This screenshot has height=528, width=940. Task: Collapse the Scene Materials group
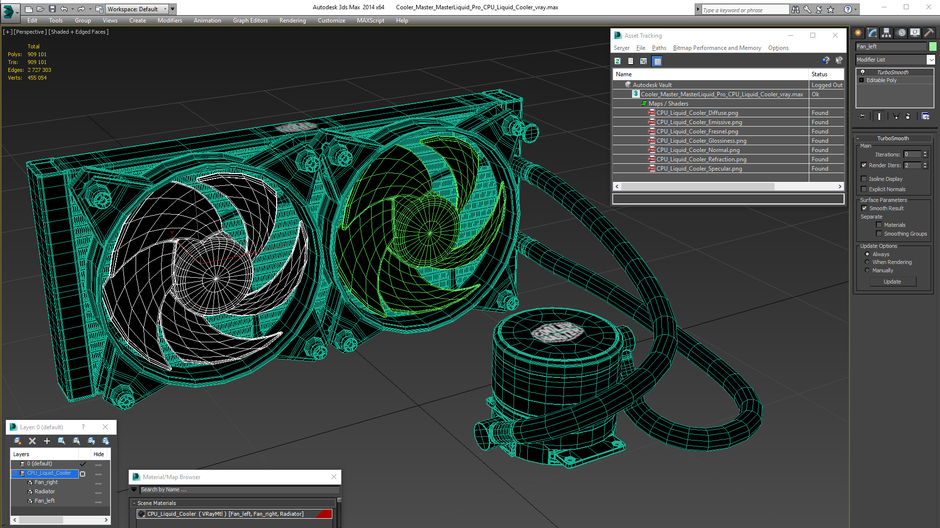pos(134,503)
